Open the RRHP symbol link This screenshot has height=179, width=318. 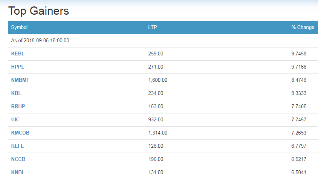pyautogui.click(x=18, y=107)
